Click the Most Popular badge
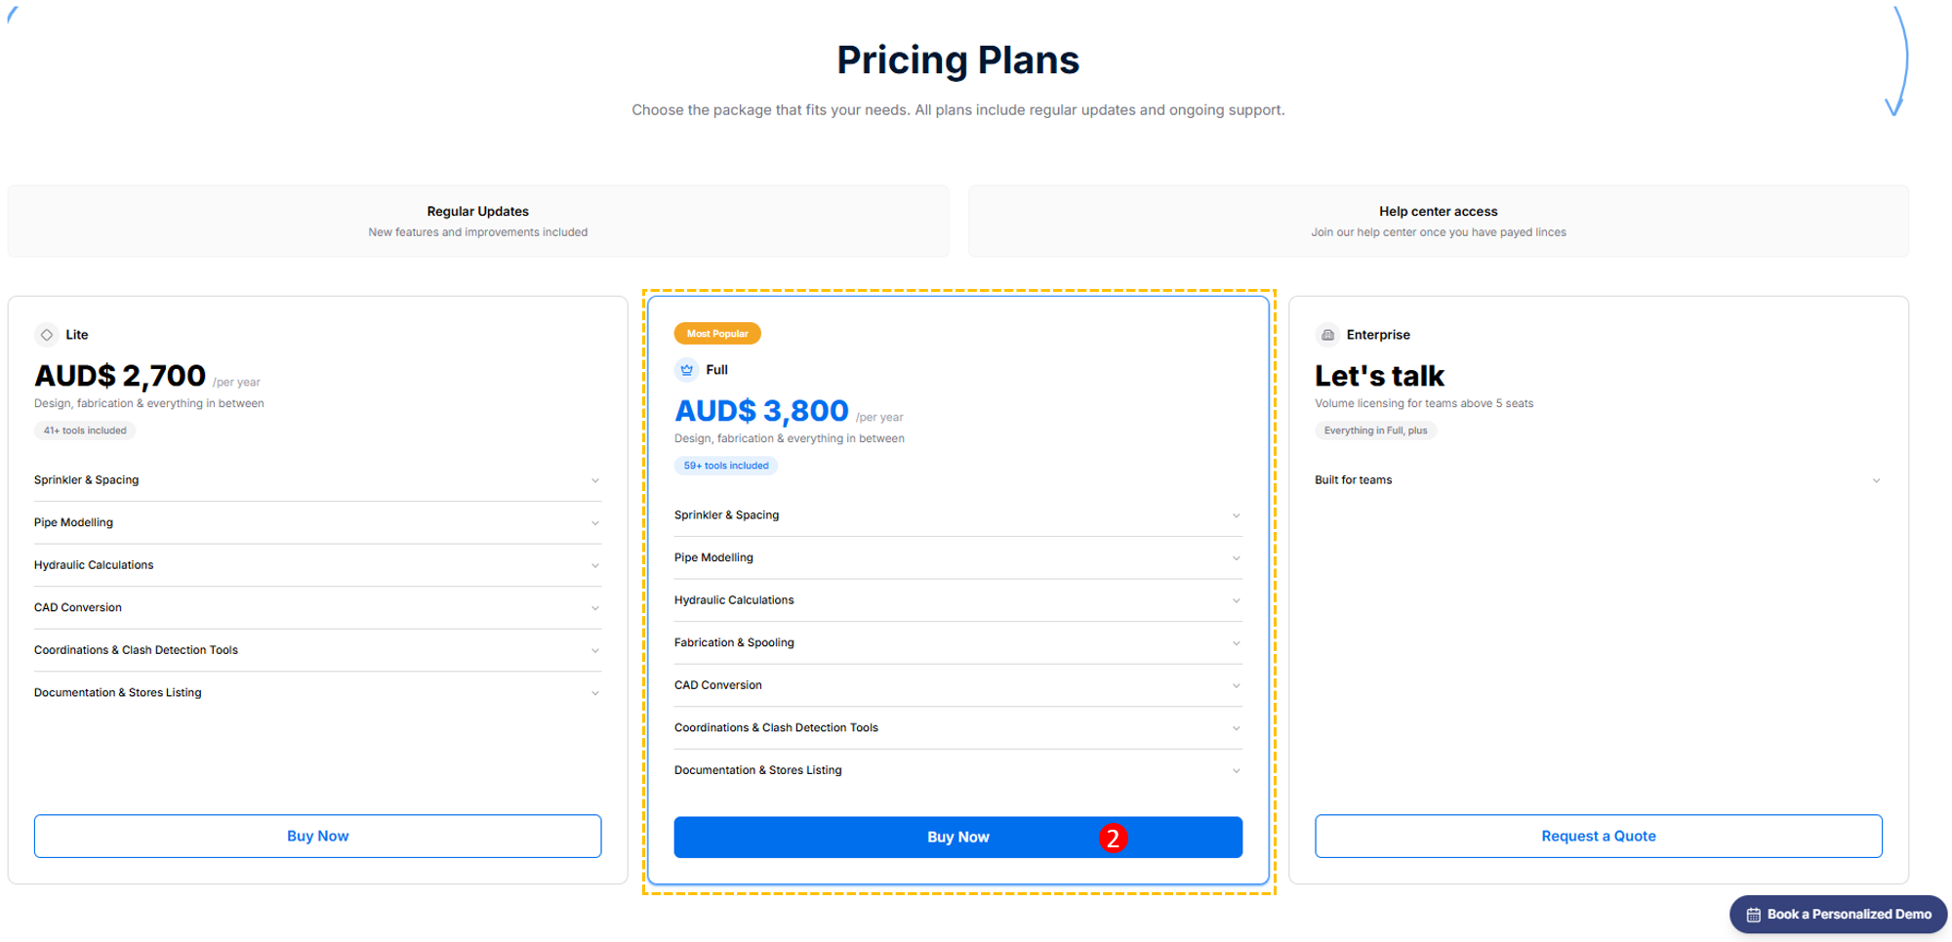The width and height of the screenshot is (1952, 942). 717,334
